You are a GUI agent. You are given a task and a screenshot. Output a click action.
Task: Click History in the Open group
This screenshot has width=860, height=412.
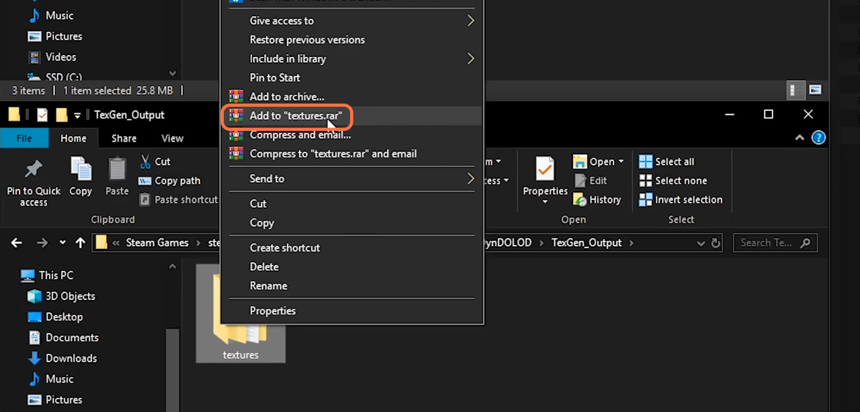click(597, 199)
